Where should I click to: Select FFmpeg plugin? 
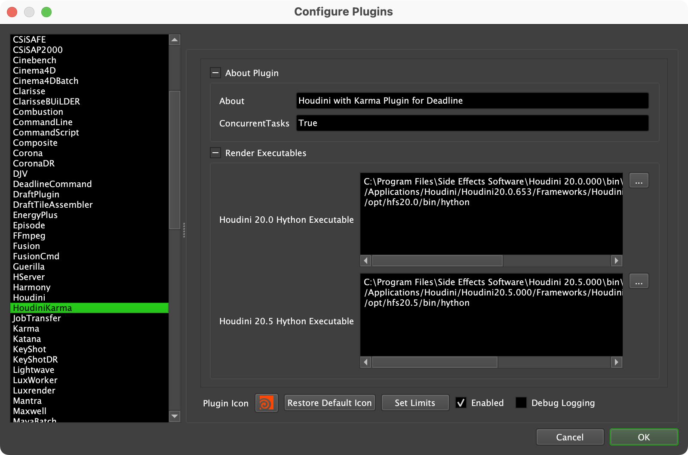click(x=89, y=236)
